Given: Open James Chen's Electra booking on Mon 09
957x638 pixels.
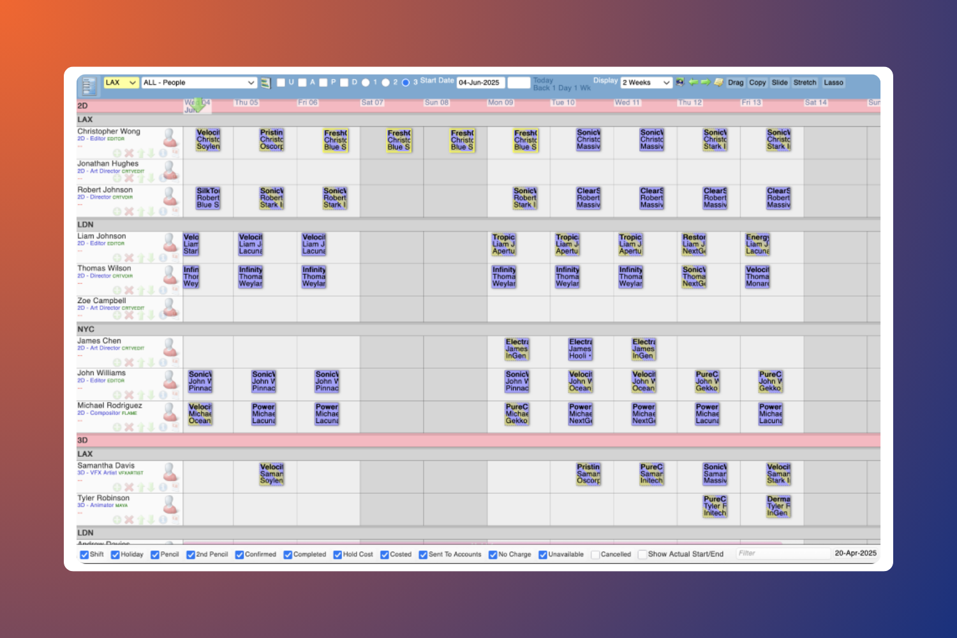Looking at the screenshot, I should point(517,349).
